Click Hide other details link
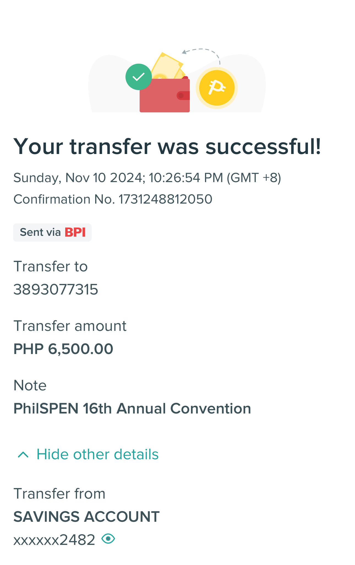Viewport: 355px width, 565px height. pos(97,454)
